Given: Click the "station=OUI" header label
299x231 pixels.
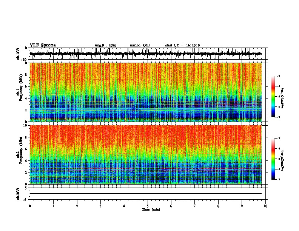Looking at the screenshot, I should tap(140, 45).
